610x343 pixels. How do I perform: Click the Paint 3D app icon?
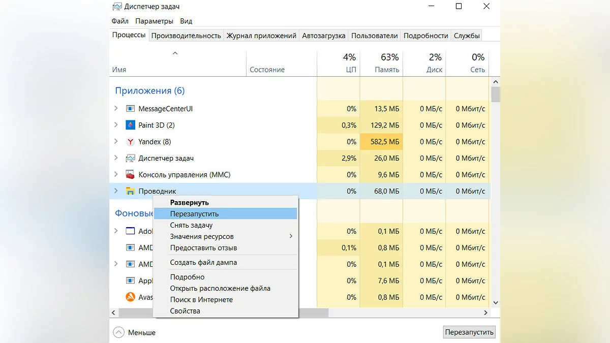[x=130, y=125]
